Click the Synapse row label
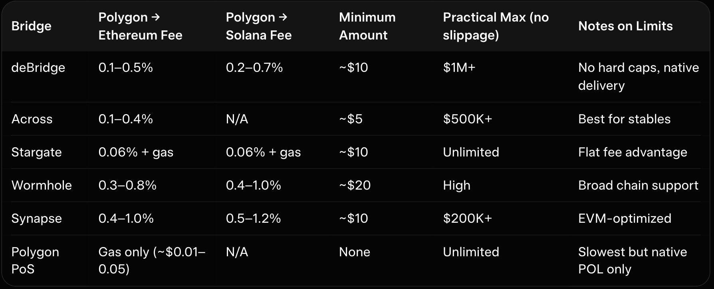 pyautogui.click(x=36, y=218)
